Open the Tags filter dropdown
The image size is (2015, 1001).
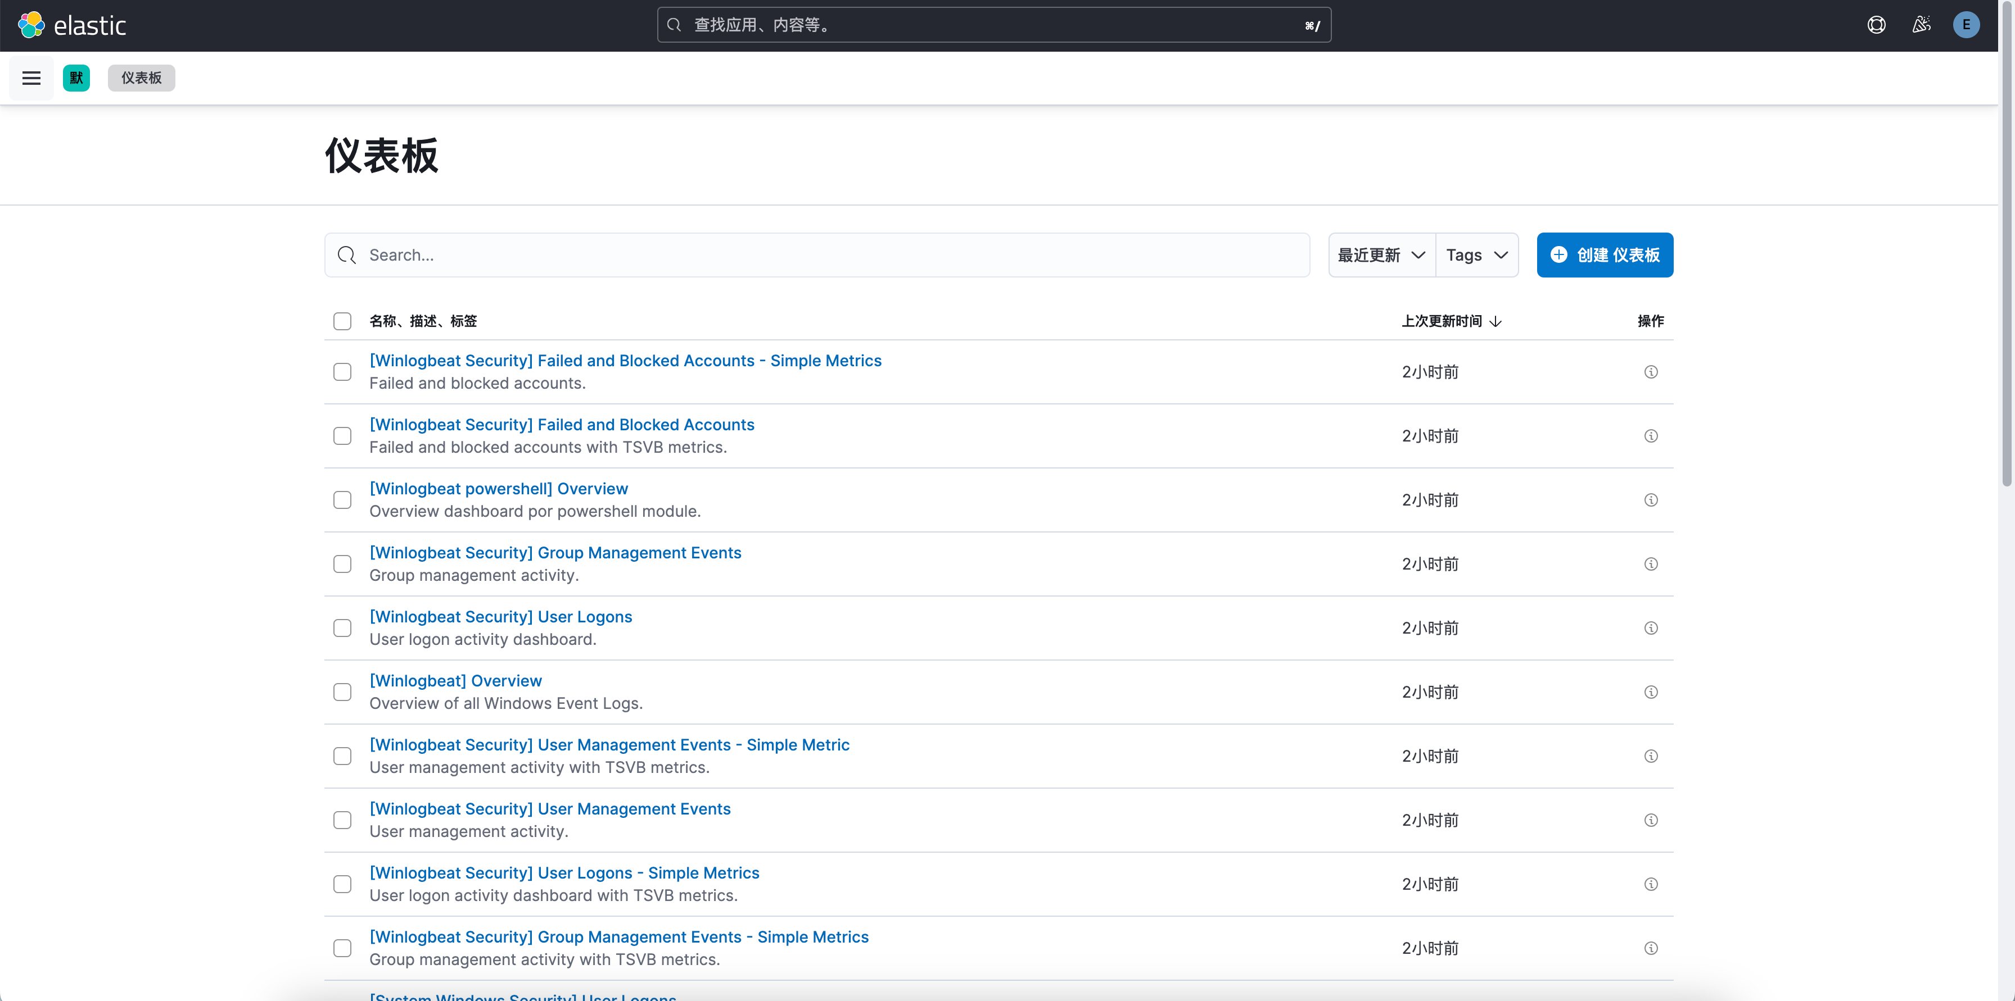pos(1477,254)
